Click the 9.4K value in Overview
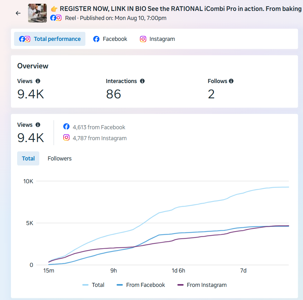Image resolution: width=303 pixels, height=300 pixels. pos(31,94)
